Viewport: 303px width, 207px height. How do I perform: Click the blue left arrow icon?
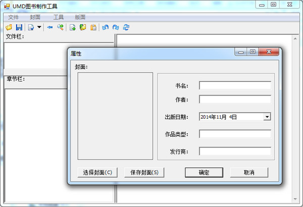point(50,27)
